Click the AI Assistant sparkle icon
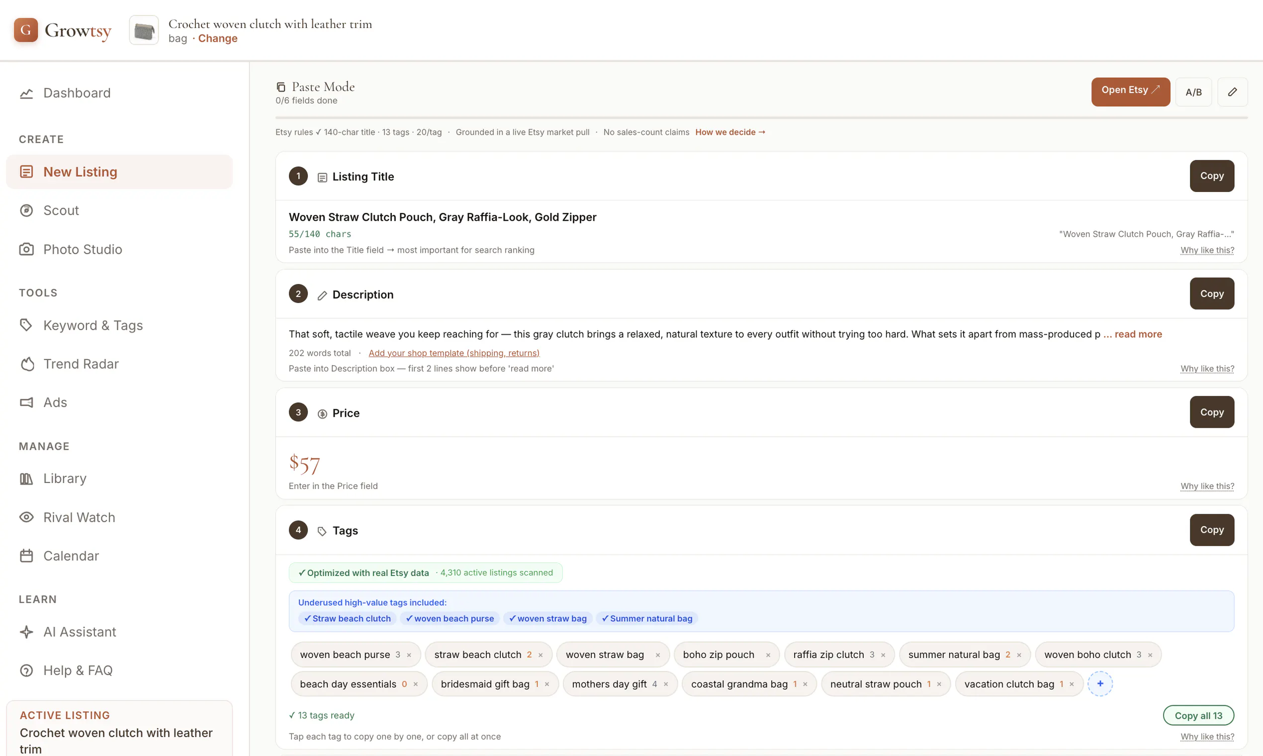The width and height of the screenshot is (1263, 756). (26, 632)
